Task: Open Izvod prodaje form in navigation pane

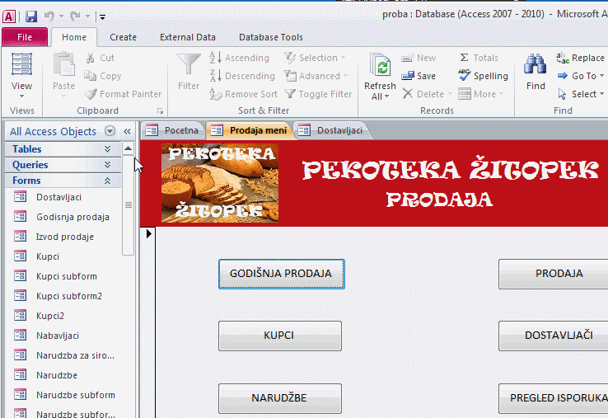Action: [x=64, y=237]
